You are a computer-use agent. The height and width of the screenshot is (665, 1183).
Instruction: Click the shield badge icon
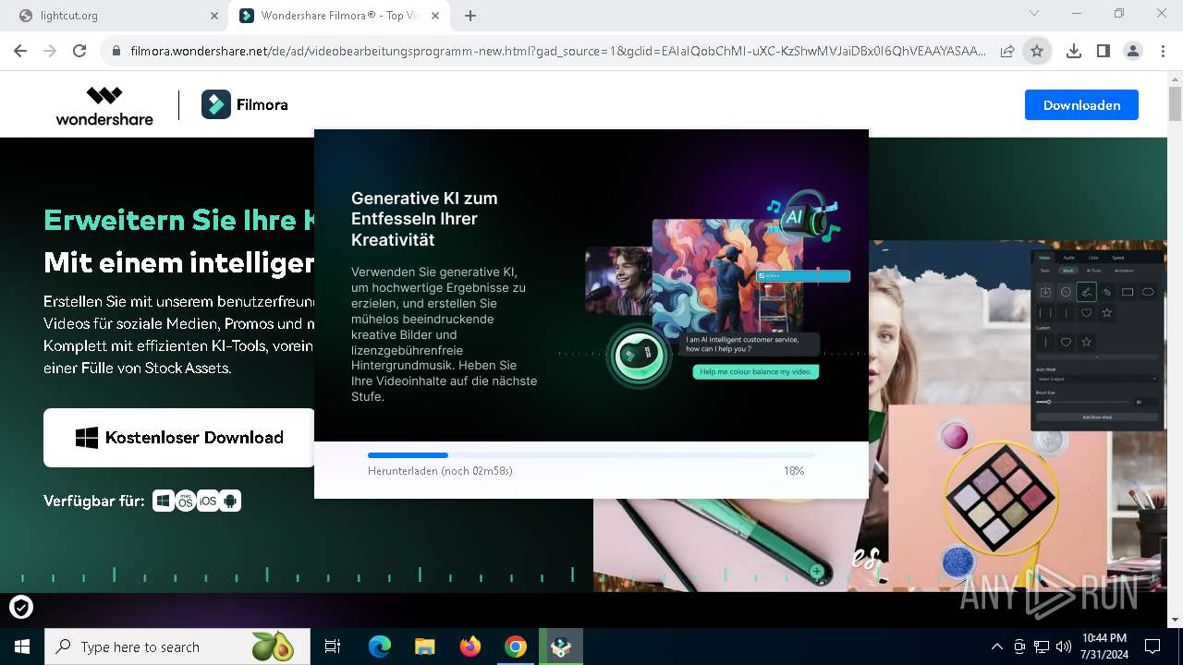[x=21, y=607]
